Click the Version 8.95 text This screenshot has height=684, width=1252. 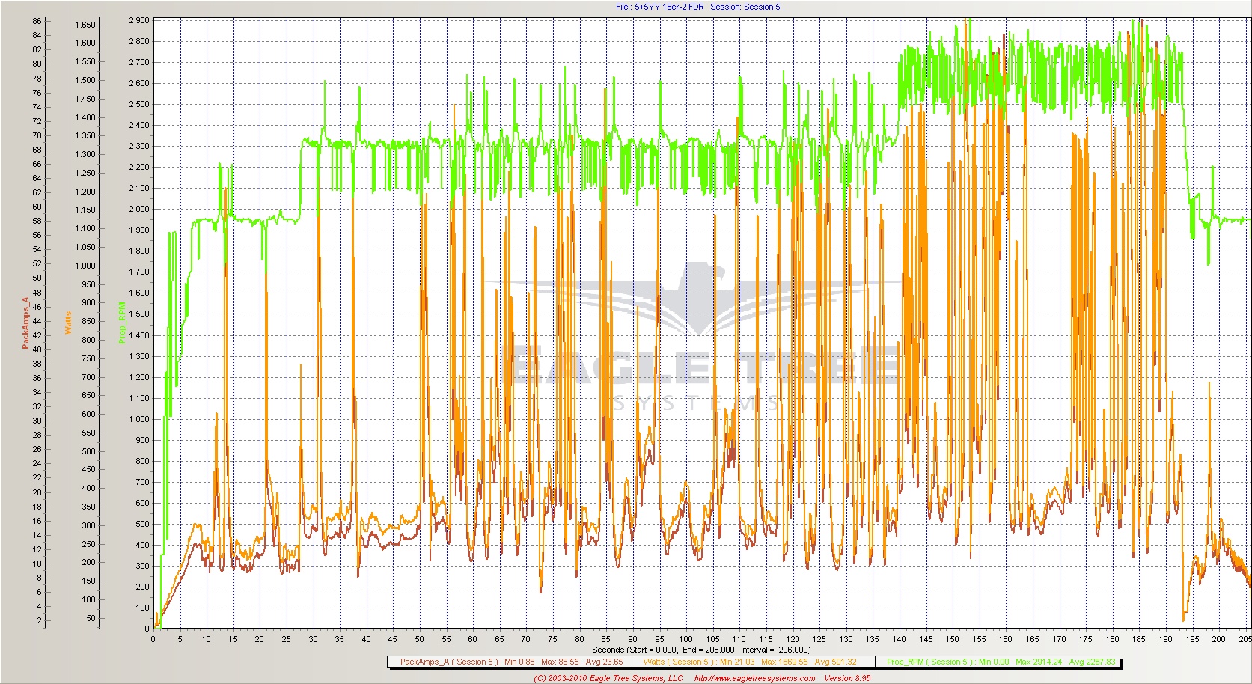click(847, 678)
